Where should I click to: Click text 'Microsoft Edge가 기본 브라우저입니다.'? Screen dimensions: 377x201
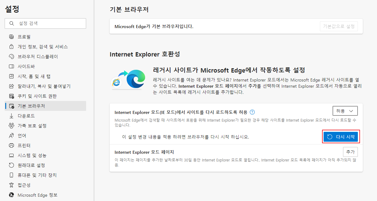tap(154, 27)
